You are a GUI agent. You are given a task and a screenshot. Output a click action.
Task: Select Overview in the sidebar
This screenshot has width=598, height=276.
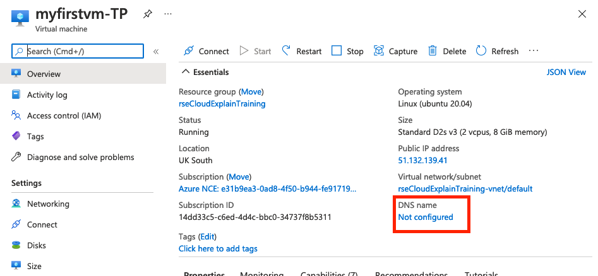[83, 74]
